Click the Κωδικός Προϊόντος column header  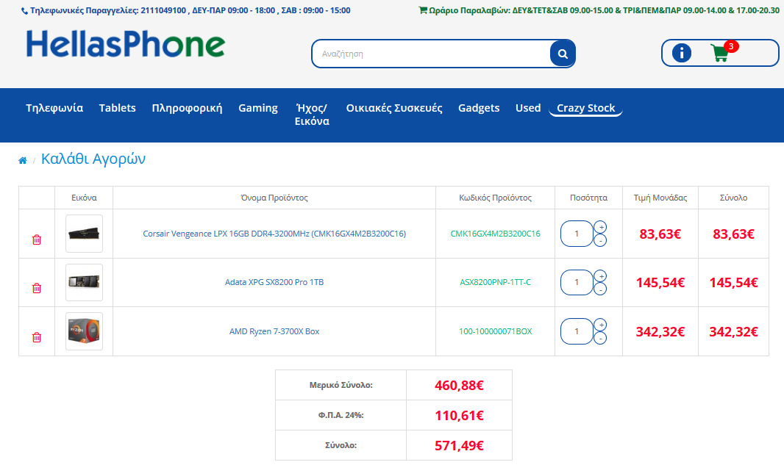(496, 198)
